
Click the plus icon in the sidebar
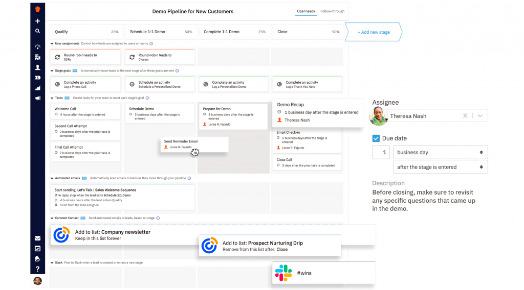37,21
